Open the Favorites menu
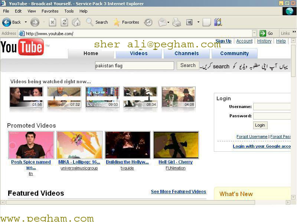 pos(50,11)
